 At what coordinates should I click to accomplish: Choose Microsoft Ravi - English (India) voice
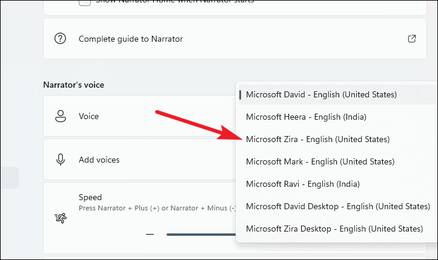[304, 184]
